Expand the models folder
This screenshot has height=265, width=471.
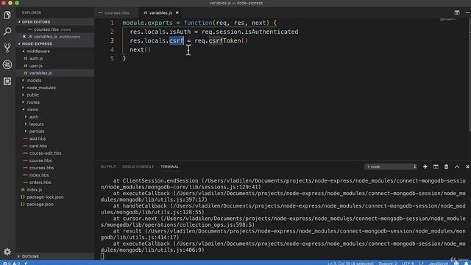(34, 80)
